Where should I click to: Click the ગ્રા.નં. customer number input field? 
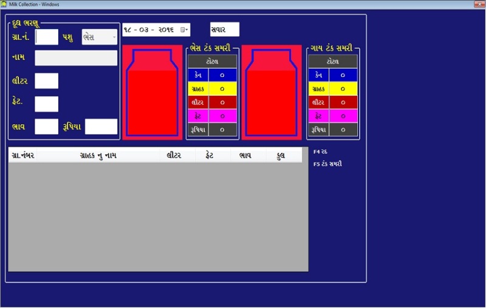(47, 37)
